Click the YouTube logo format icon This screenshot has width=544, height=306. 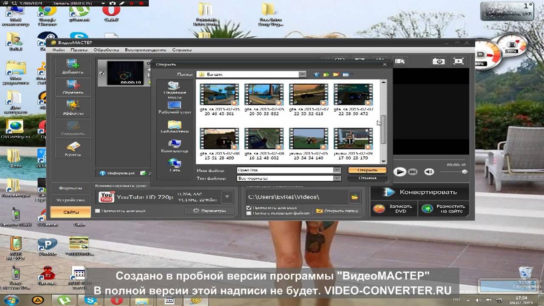(x=106, y=197)
